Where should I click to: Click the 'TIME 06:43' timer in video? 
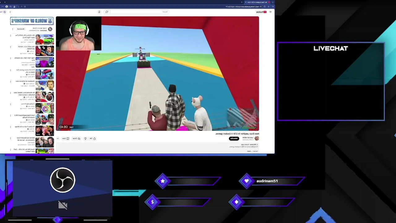[x=67, y=127]
